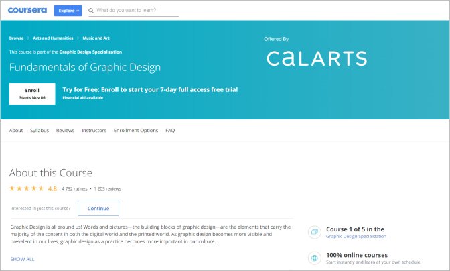Viewport: 450px width, 271px height.
Task: Expand description with SHOW ALL
Action: (x=22, y=258)
